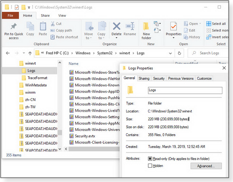Click the Copy icon in Clipboard group
Image resolution: width=233 pixels, height=182 pixels.
[30, 26]
